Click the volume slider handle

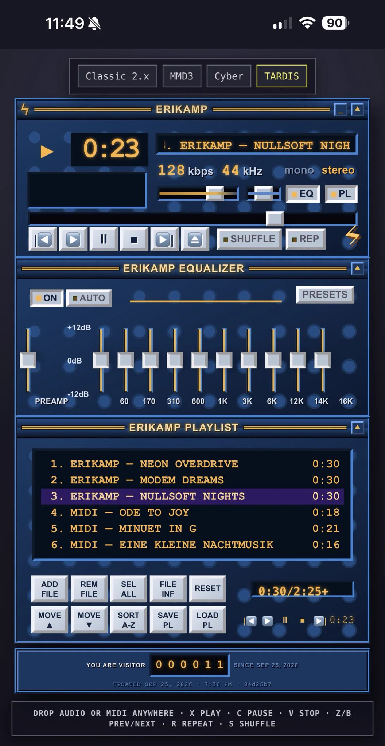click(215, 193)
